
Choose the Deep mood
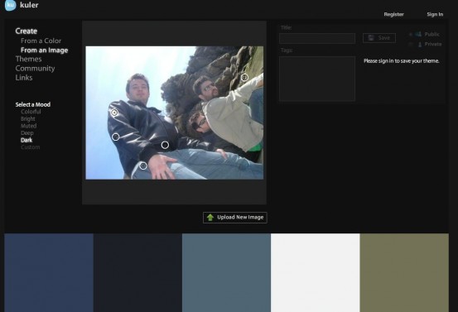27,132
